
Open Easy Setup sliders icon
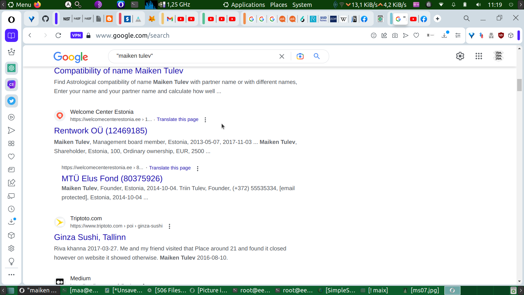[x=458, y=35]
